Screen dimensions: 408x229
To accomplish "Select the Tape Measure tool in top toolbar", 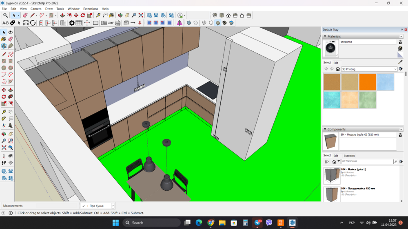I will point(98,15).
